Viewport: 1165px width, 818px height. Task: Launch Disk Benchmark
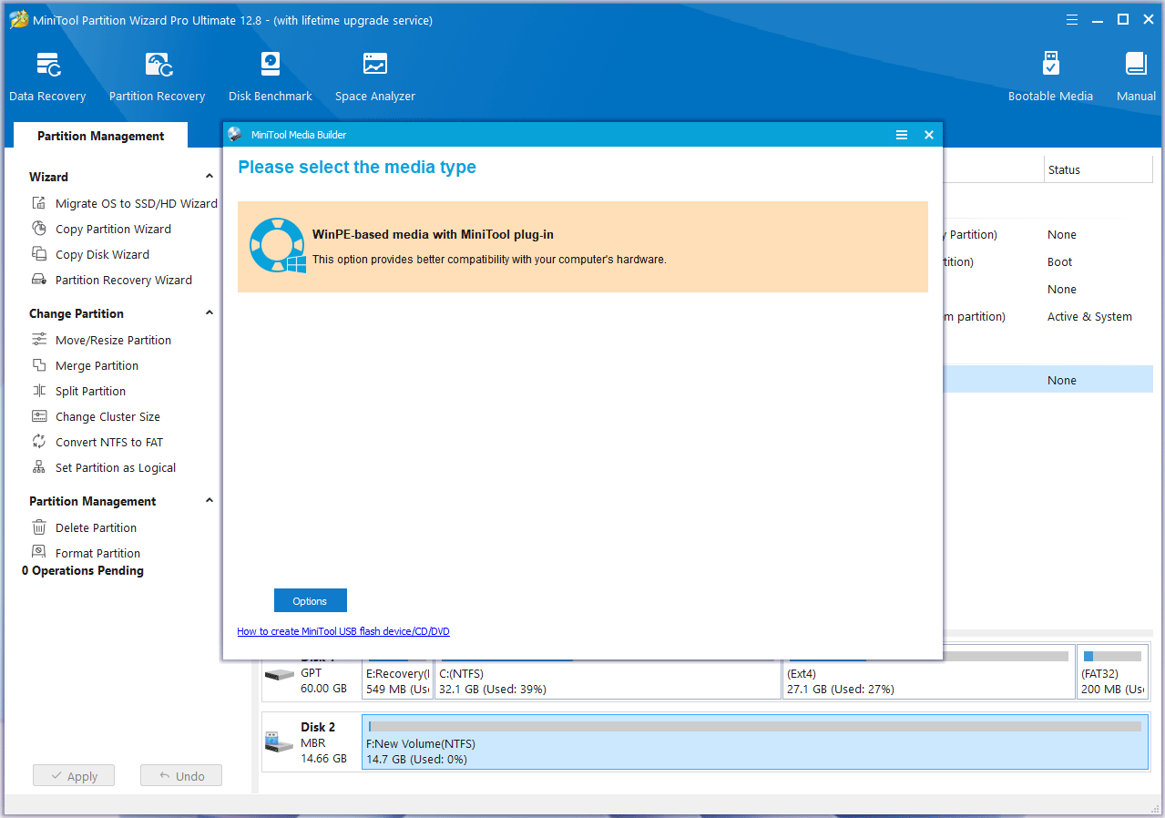coord(271,77)
